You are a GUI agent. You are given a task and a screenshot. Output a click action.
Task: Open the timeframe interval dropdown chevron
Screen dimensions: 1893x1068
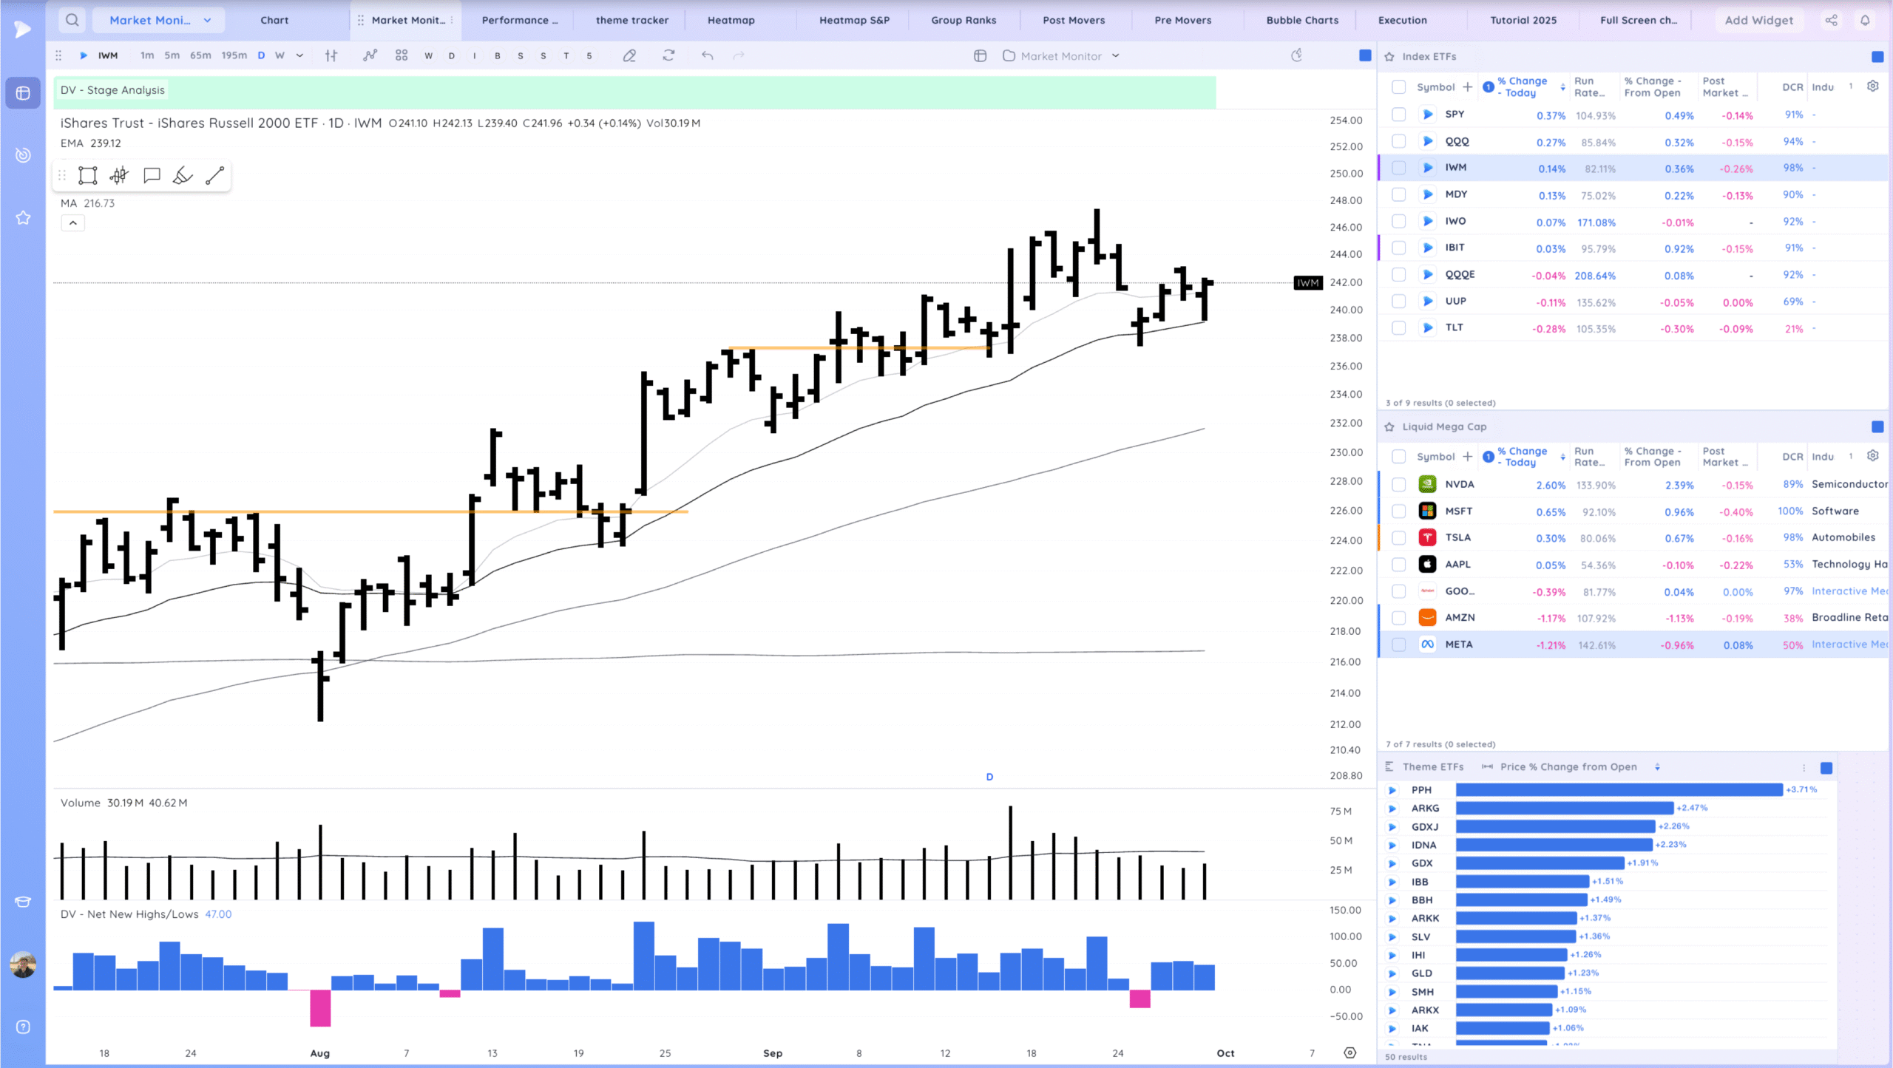coord(299,55)
